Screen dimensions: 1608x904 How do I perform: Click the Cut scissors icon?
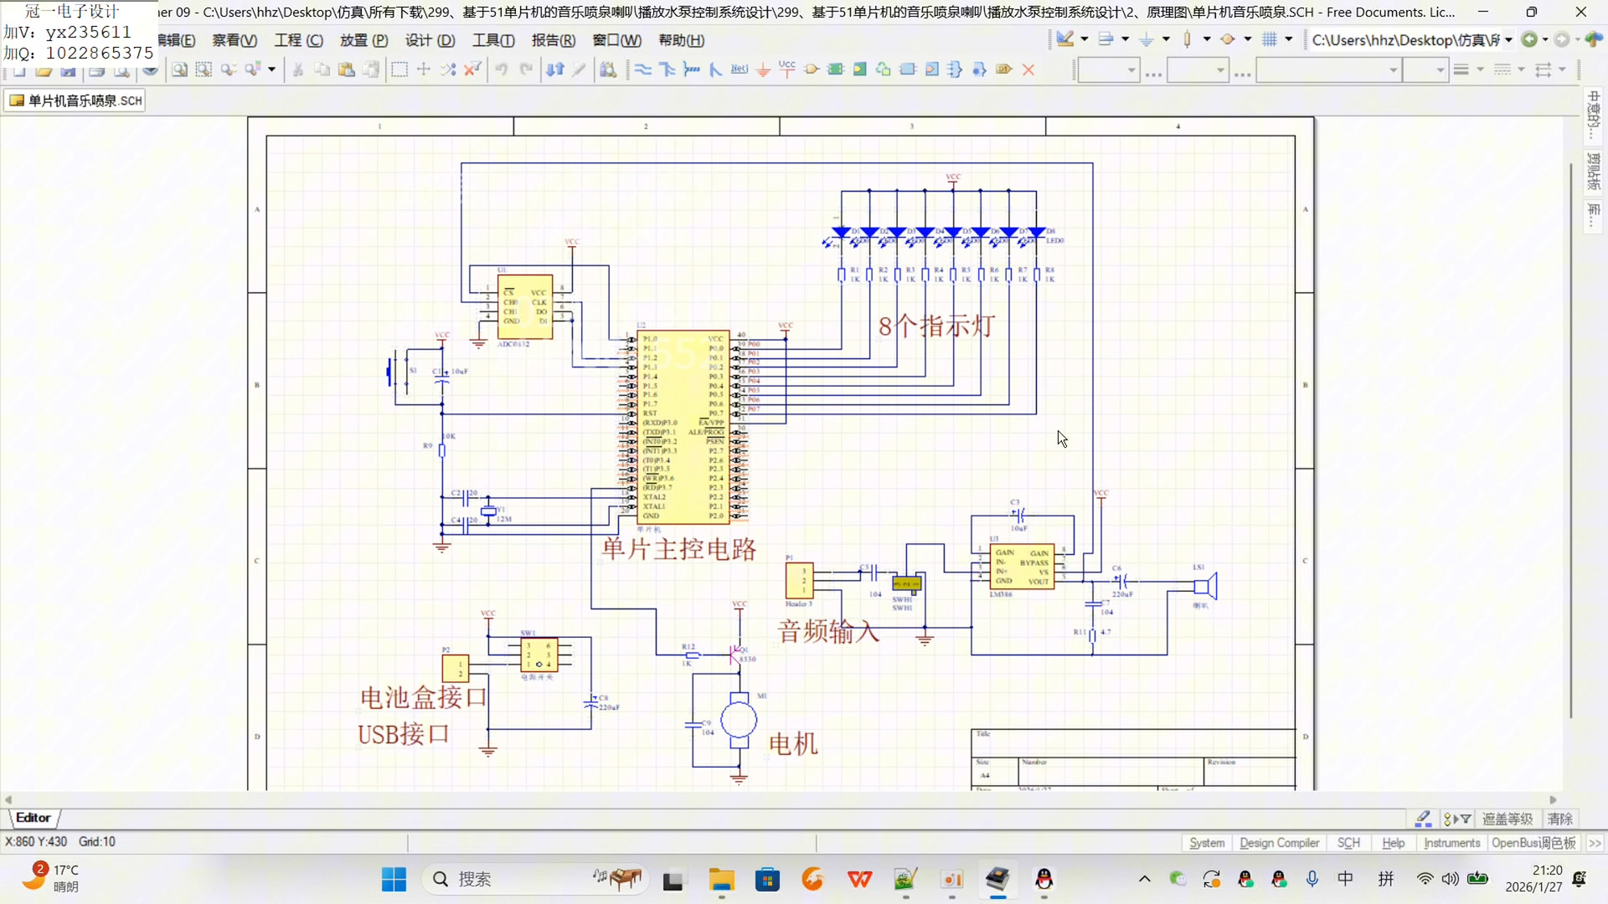coord(297,69)
